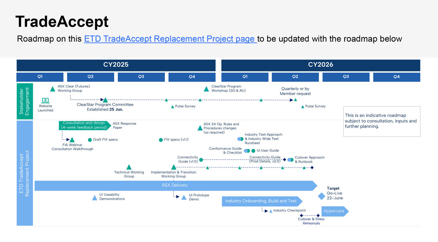Viewport: 438px width, 242px height.
Task: Click the ETD TradeAccept Replacement Project row label
Action: pos(25,173)
